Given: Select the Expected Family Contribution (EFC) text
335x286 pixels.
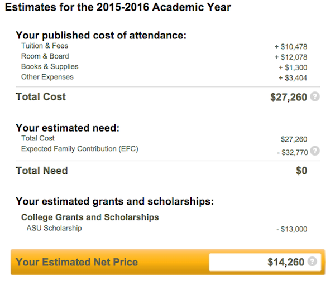Looking at the screenshot, I should pos(80,149).
